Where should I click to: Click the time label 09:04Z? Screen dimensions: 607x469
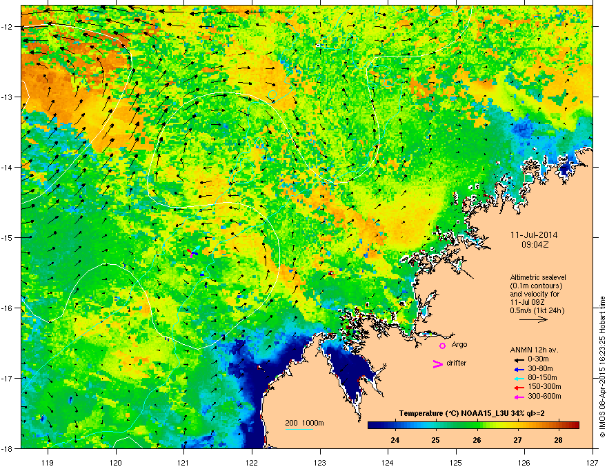coord(535,245)
